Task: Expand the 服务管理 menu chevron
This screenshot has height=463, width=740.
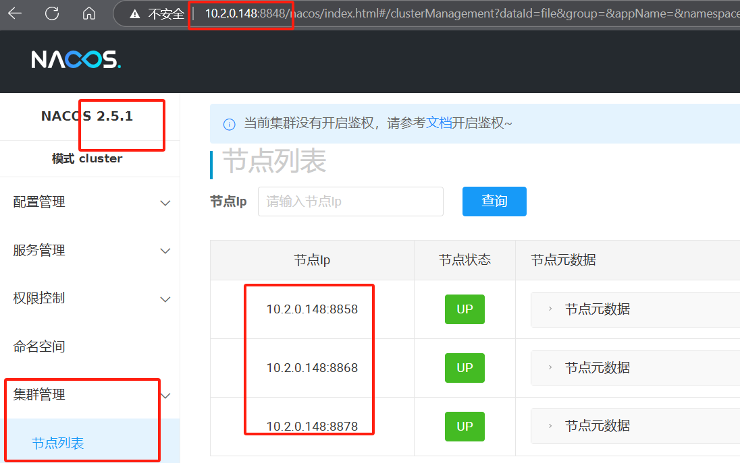Action: click(x=165, y=251)
